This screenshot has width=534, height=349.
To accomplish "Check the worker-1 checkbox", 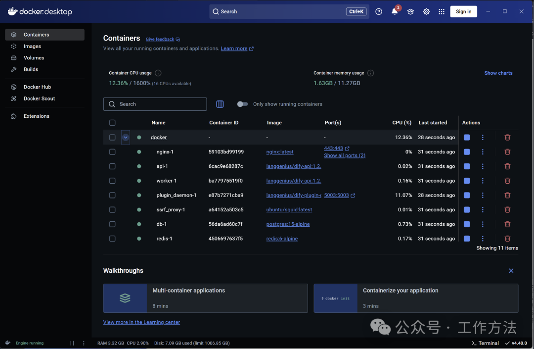I will pyautogui.click(x=112, y=181).
